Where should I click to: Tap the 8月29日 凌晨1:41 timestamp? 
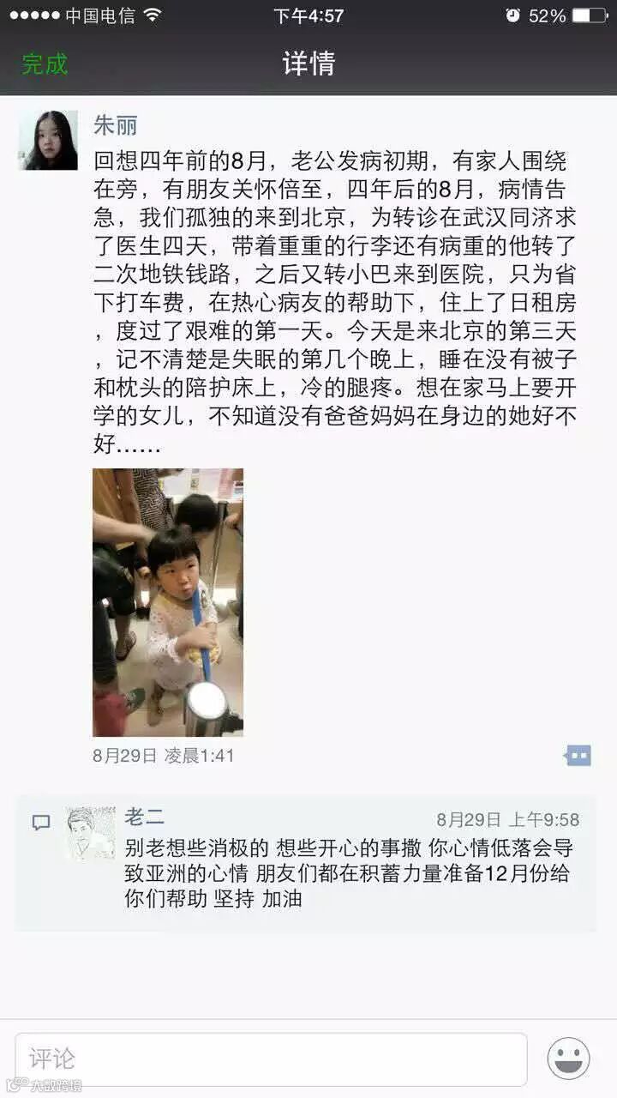tap(163, 756)
